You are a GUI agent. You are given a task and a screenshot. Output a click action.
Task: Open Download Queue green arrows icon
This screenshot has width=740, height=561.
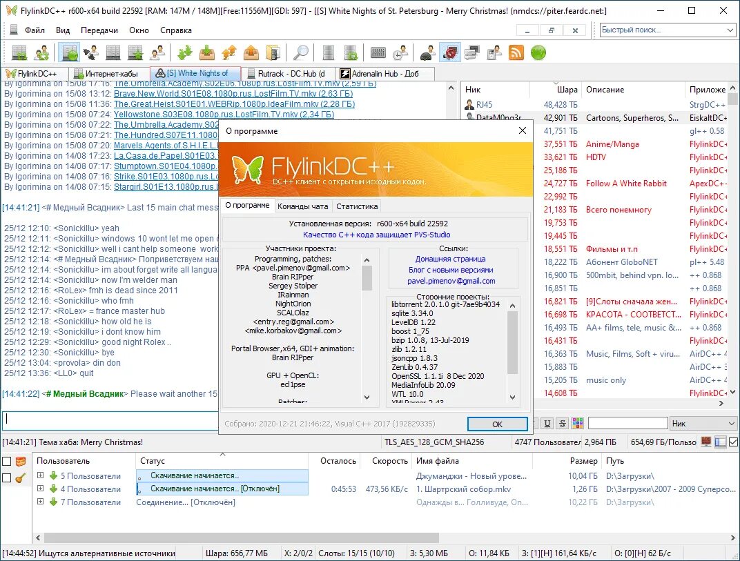click(x=184, y=52)
